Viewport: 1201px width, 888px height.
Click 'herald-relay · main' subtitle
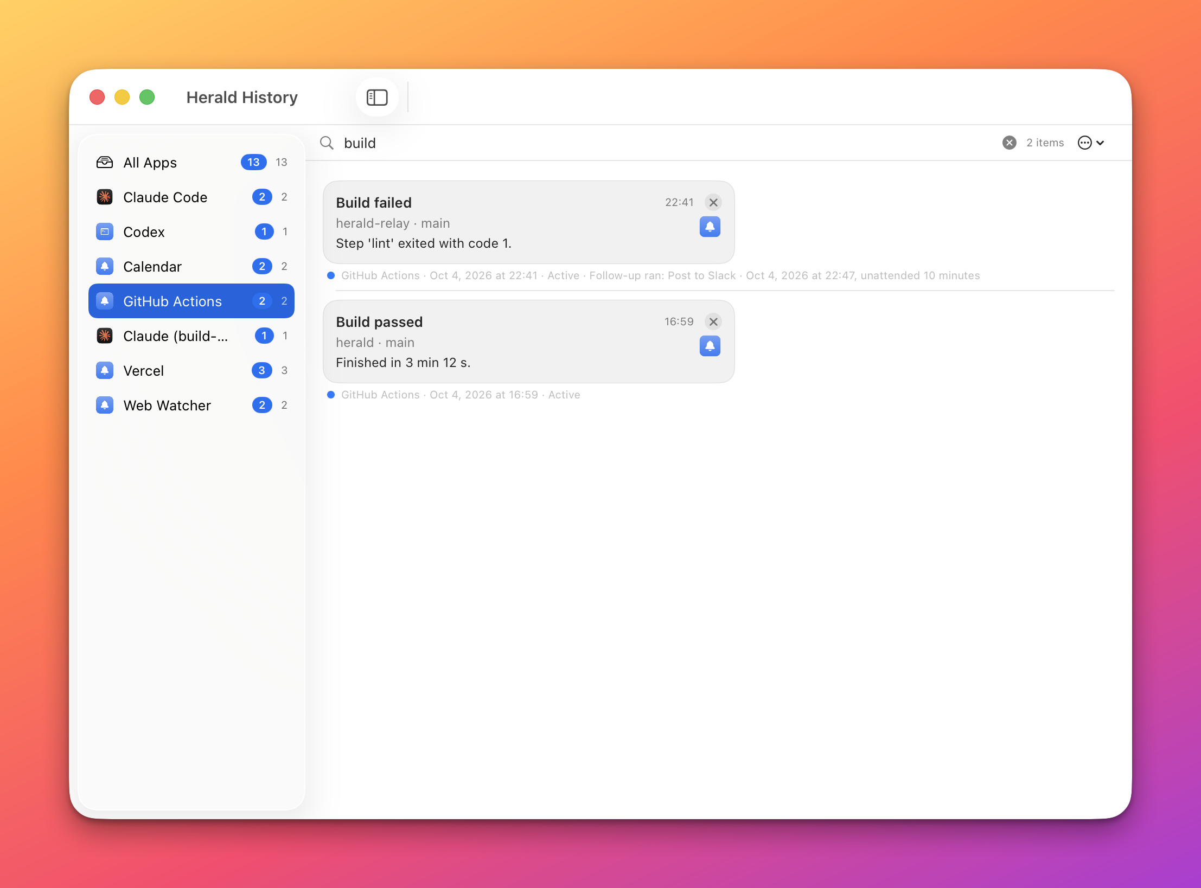point(393,223)
